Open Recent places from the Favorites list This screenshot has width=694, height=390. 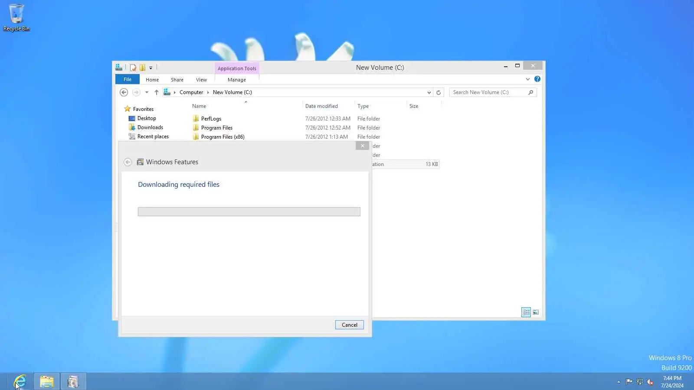pyautogui.click(x=153, y=136)
